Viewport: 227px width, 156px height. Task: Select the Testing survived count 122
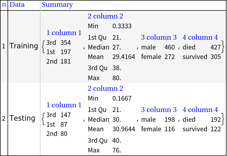[x=216, y=129]
